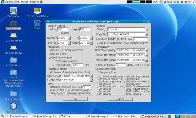Screen dimensions: 196x118
Task: Click the manual FPS limit value field
Action: tap(77, 65)
